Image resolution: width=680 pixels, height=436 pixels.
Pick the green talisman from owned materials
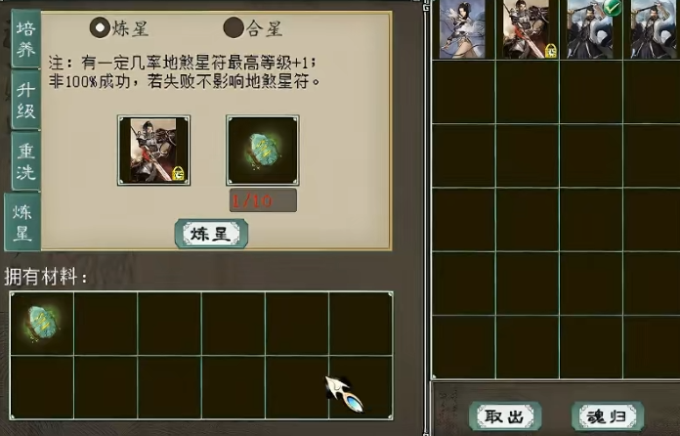[42, 324]
